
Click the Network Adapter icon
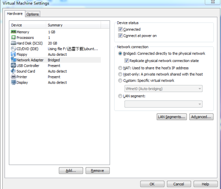point(13,60)
